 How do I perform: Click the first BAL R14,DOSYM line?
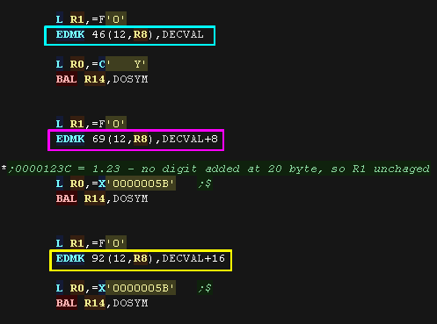pos(102,80)
